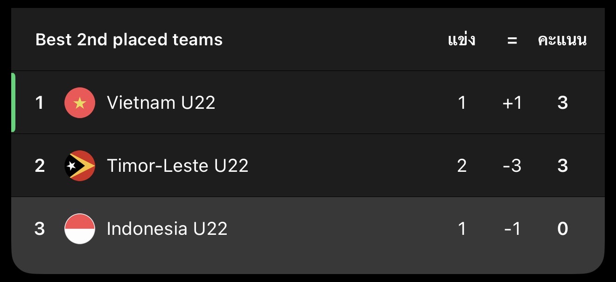Click Indonesia U22's -1 goal difference
This screenshot has height=282, width=616.
(512, 229)
